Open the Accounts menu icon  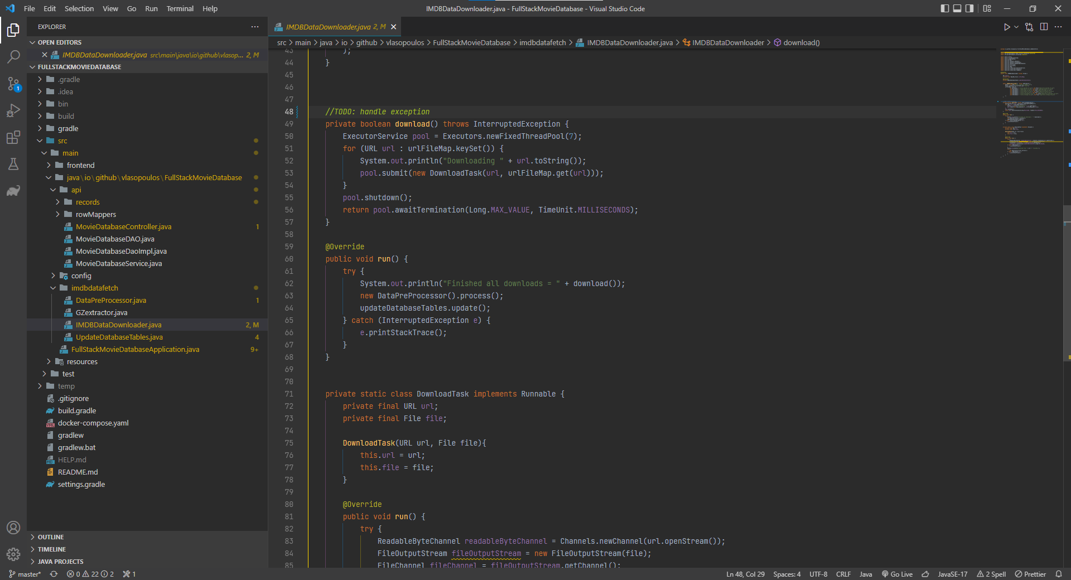click(13, 528)
